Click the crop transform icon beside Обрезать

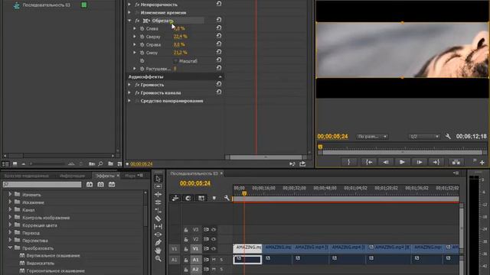[146, 21]
